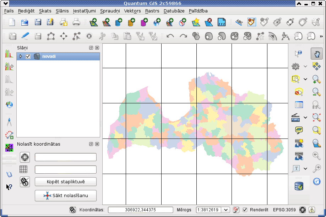
Task: Click Save As floppy with pencil icon
Action: click(50, 22)
